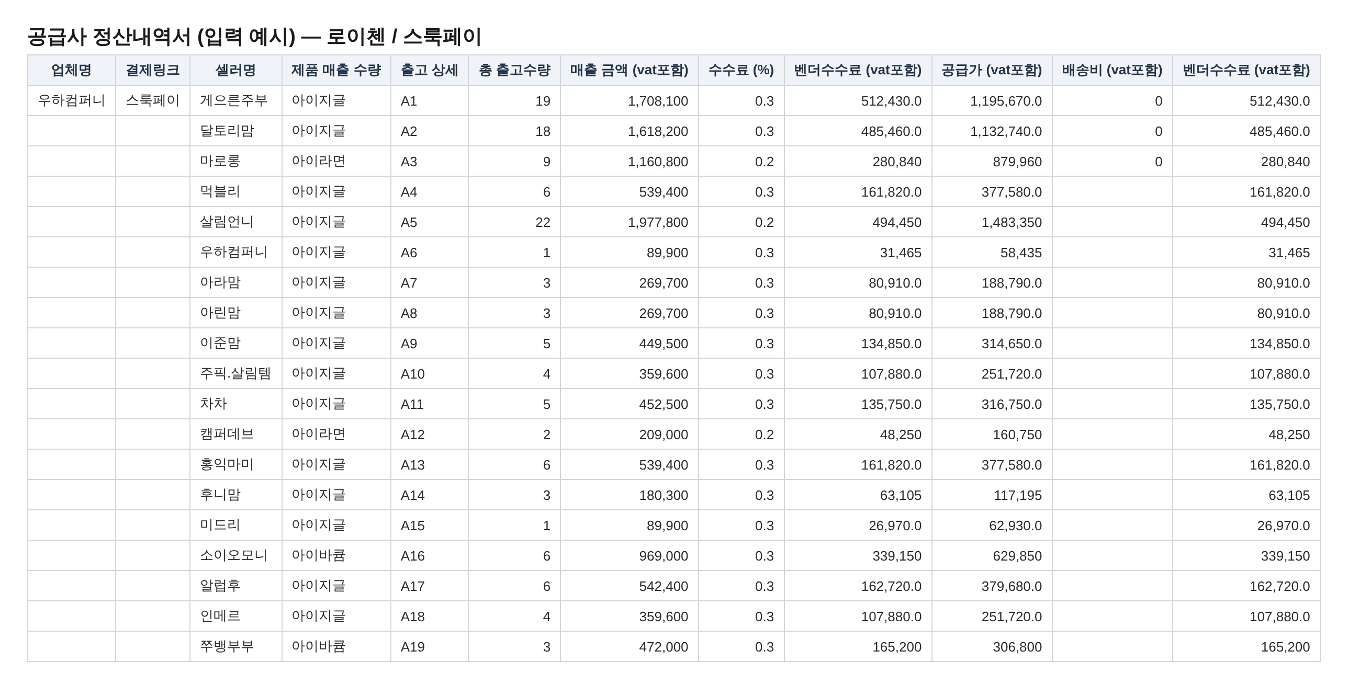Select seller cell 먹블리
The image size is (1348, 685).
236,191
